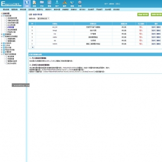Click folder icon of 计划任务 tree node
162x162 pixels.
pyautogui.click(x=4, y=43)
